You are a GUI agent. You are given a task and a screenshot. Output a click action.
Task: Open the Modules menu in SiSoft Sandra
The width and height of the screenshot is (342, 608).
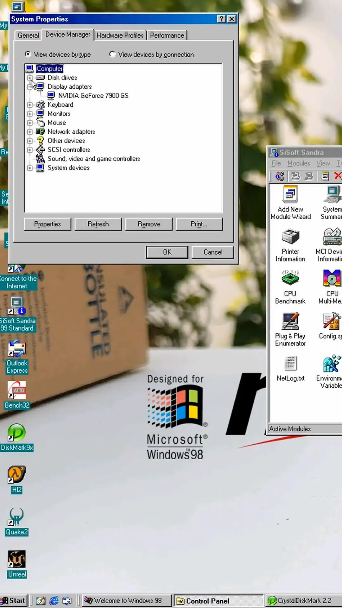(299, 163)
